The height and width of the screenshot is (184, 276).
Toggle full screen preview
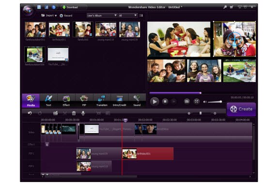[197, 101]
